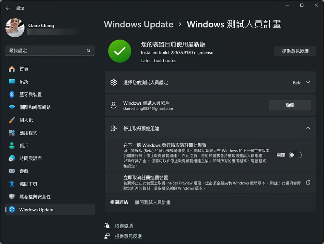This screenshot has width=324, height=244.
Task: Open 應用程式 settings
Action: tap(50, 133)
